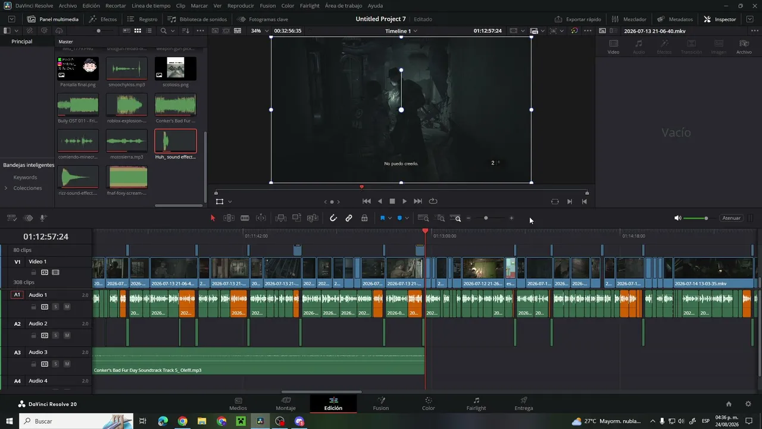Lock the Video 1 track
Screen dimensions: 762x429
[x=33, y=272]
